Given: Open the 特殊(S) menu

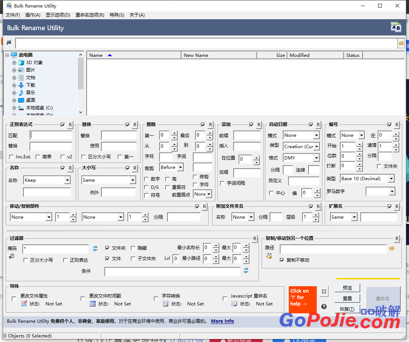Looking at the screenshot, I should [x=117, y=15].
